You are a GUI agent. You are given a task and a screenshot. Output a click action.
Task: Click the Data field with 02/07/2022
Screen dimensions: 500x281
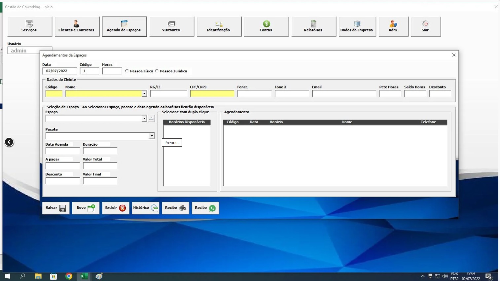click(x=59, y=71)
